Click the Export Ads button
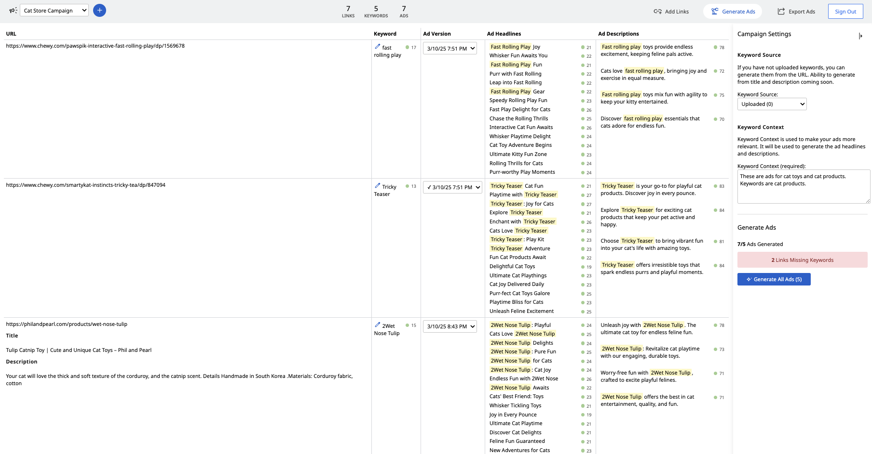The height and width of the screenshot is (454, 872). click(796, 12)
